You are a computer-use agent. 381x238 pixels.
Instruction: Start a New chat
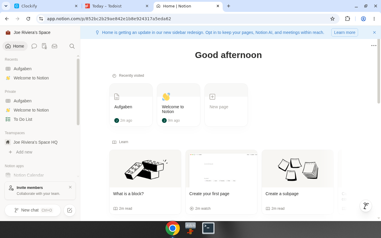coord(33,210)
